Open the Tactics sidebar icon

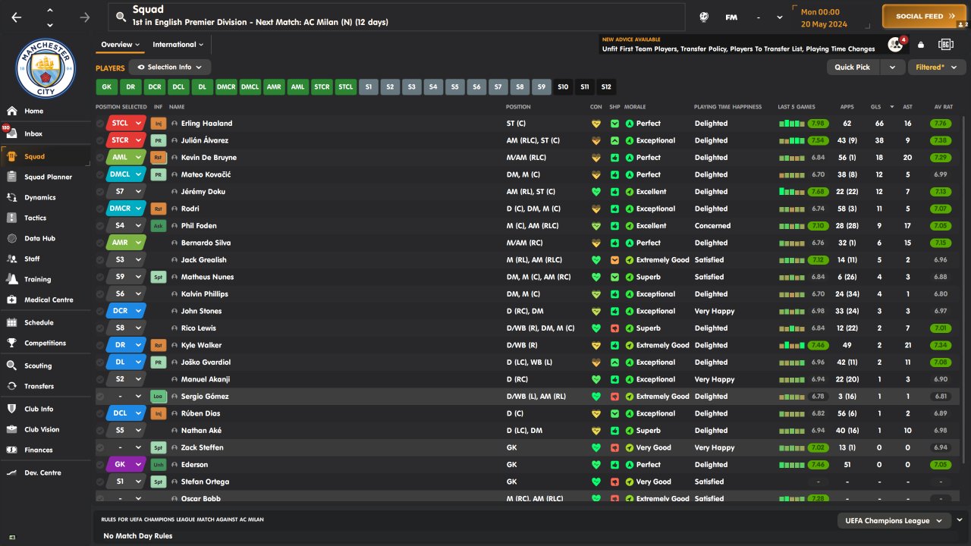pyautogui.click(x=11, y=218)
